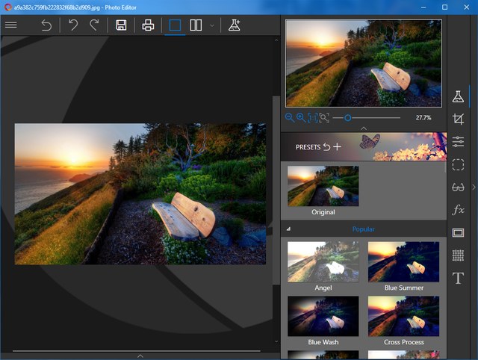Screen dimensions: 478x360
Task: Click the zoom out magnifier icon
Action: (x=289, y=117)
